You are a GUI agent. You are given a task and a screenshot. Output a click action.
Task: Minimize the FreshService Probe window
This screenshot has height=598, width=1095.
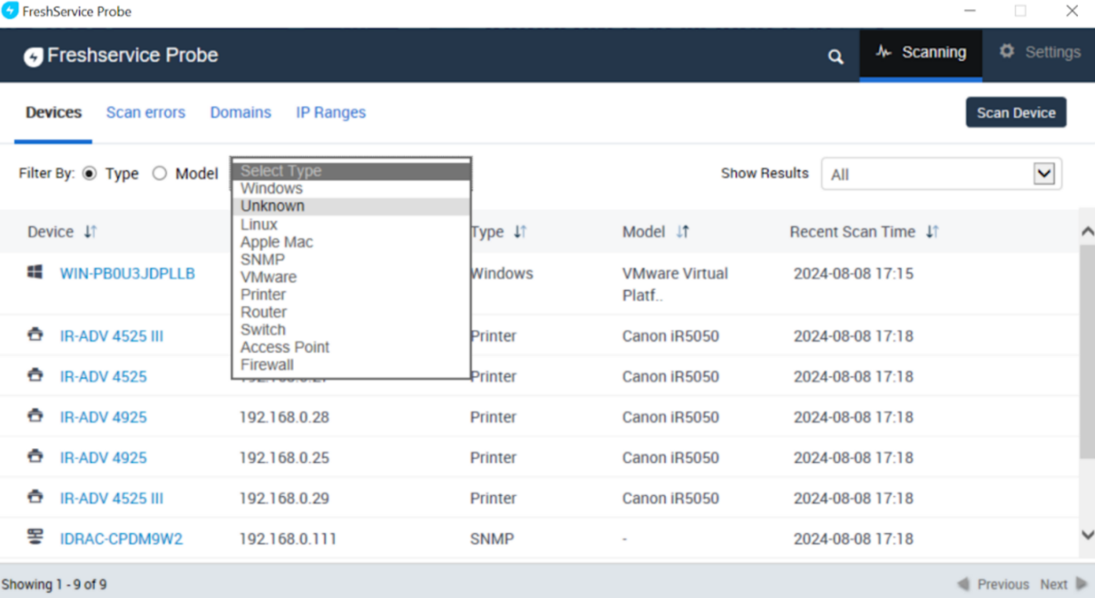point(969,11)
